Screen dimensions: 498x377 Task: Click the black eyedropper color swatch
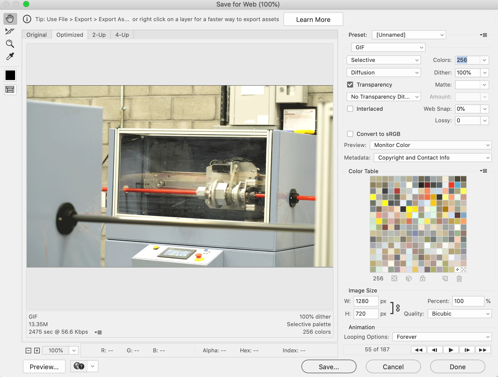pos(10,75)
